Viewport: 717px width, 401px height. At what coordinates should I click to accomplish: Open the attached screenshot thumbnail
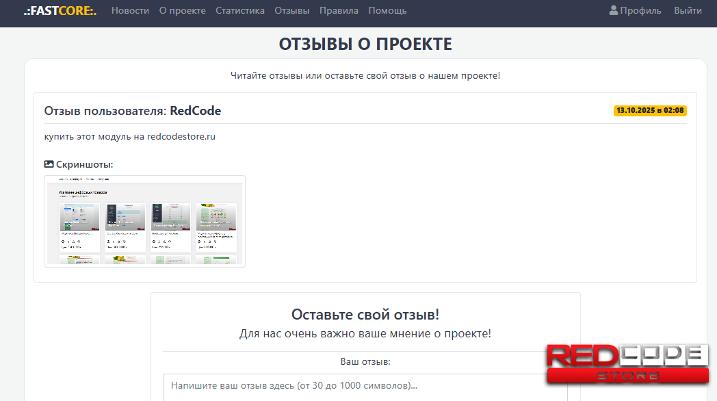click(x=144, y=220)
